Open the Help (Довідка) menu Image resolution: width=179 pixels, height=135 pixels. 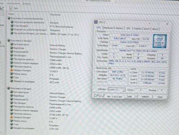click(26, 4)
